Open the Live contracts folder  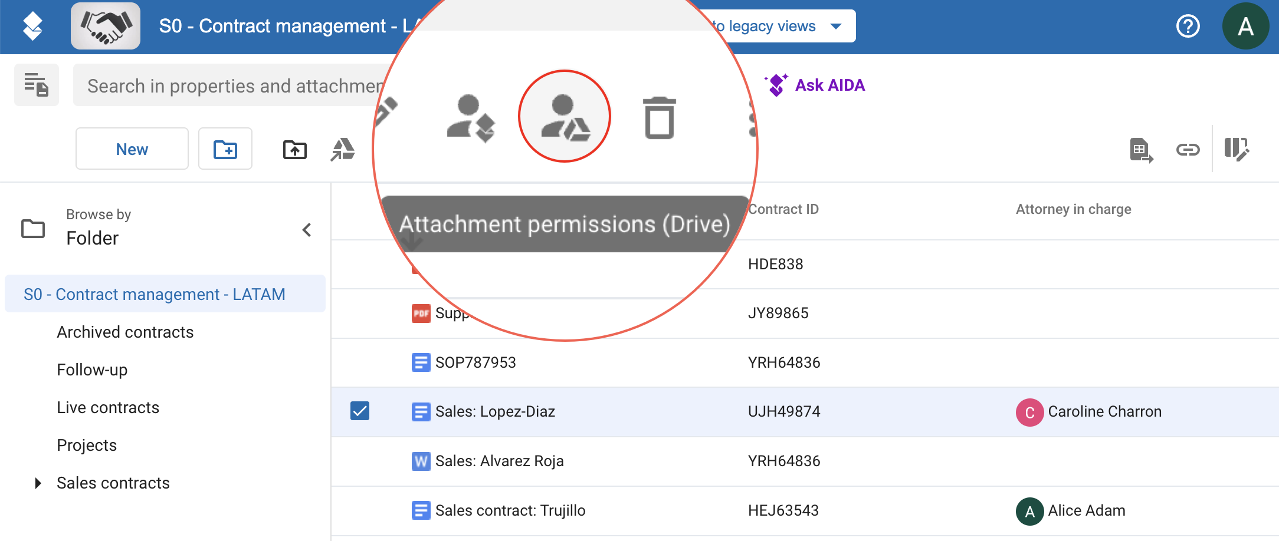click(108, 408)
